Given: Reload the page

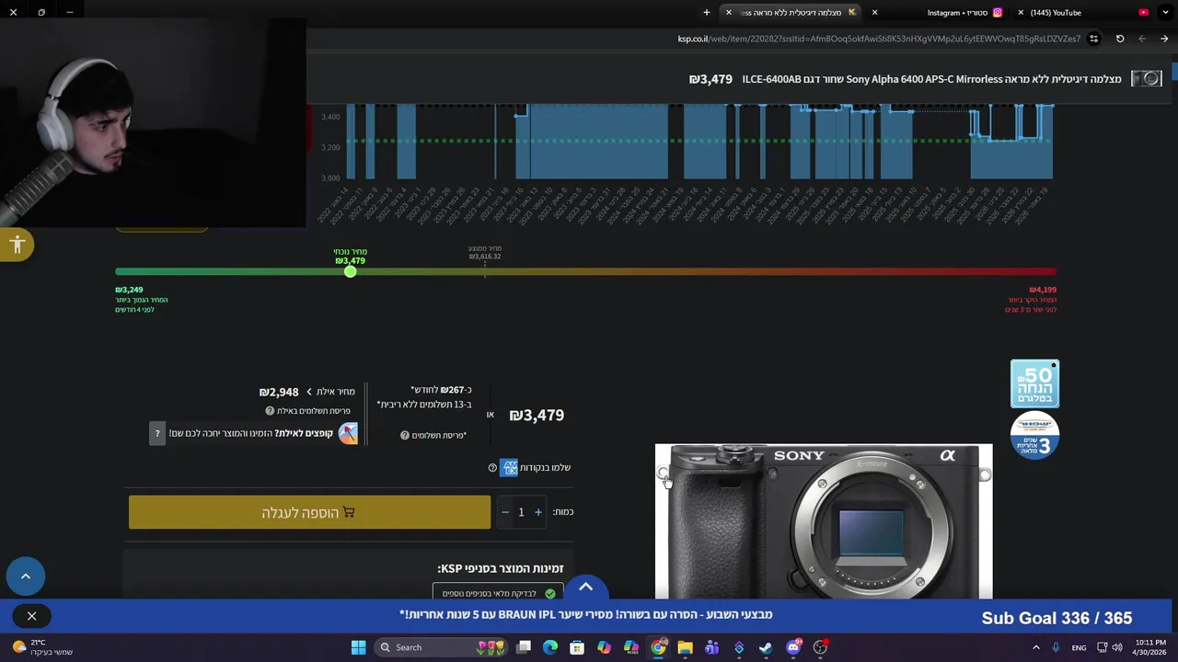Looking at the screenshot, I should [x=1120, y=39].
